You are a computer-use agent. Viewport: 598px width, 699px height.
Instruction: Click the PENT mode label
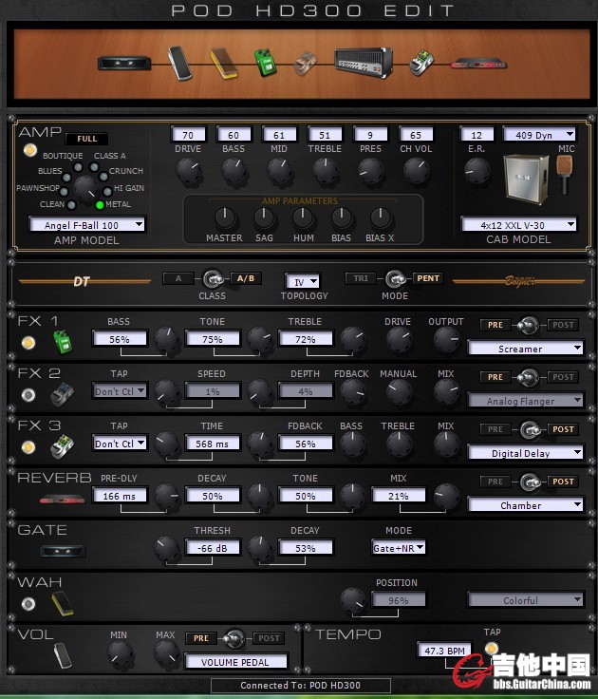(x=428, y=278)
